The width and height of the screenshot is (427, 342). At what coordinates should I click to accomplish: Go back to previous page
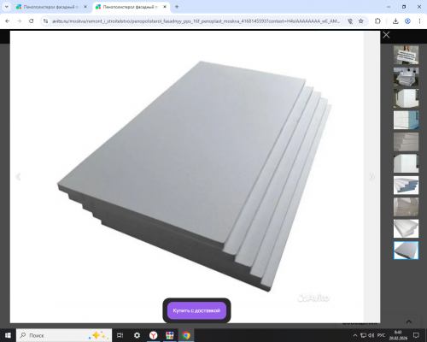[x=8, y=21]
